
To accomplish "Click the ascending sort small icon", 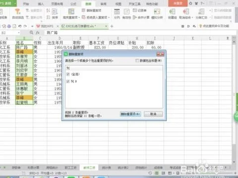I will pyautogui.click(x=48, y=10).
